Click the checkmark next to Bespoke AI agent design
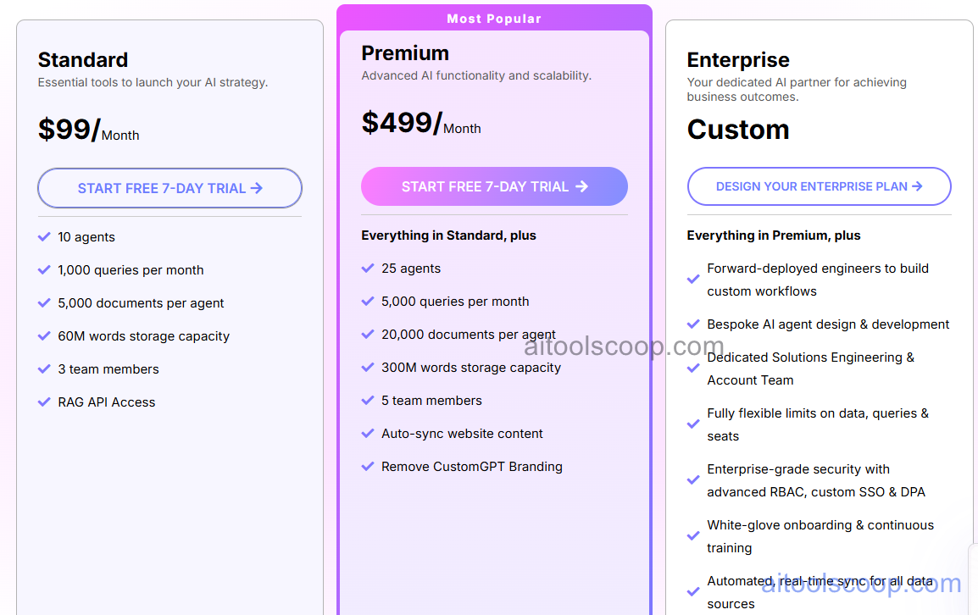This screenshot has height=615, width=978. click(x=693, y=324)
